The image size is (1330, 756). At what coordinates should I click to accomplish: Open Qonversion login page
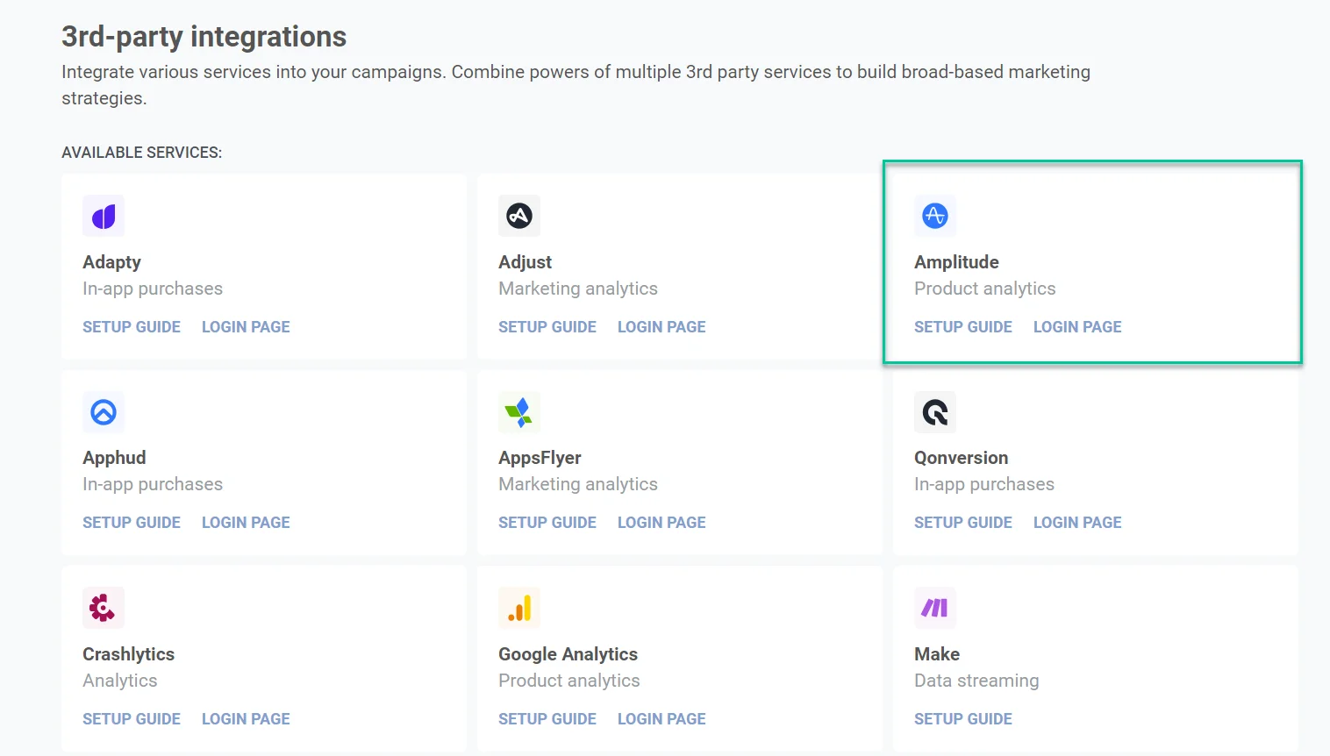[1076, 523]
